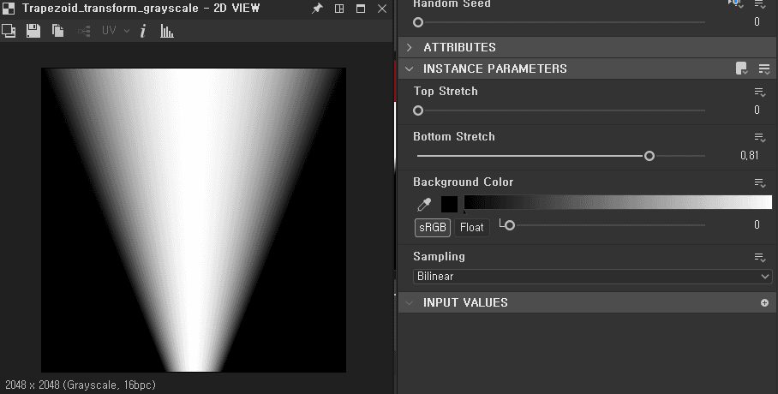The height and width of the screenshot is (394, 778).
Task: Open the Bottom Stretch parameter menu
Action: point(760,137)
